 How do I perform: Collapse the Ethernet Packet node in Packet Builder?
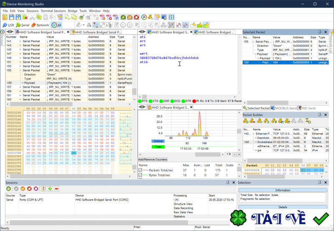pyautogui.click(x=253, y=134)
